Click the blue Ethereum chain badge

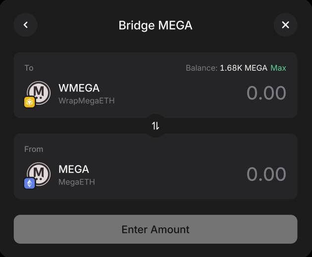coord(29,183)
